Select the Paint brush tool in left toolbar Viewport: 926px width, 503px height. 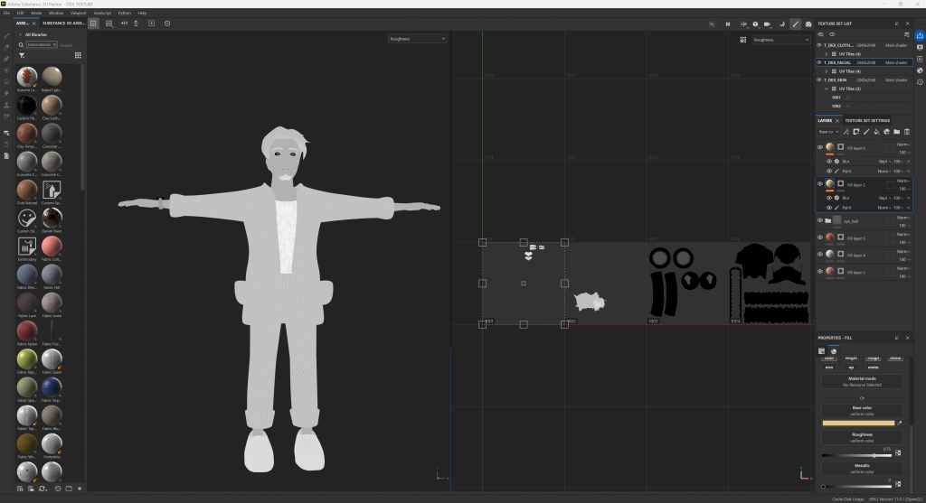(x=6, y=36)
